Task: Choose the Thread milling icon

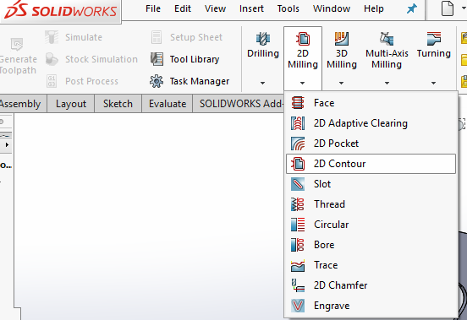Action: [298, 204]
